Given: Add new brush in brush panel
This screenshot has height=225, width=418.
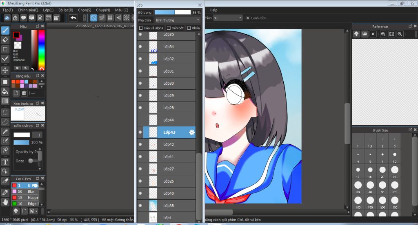Looking at the screenshot, I should (24, 211).
